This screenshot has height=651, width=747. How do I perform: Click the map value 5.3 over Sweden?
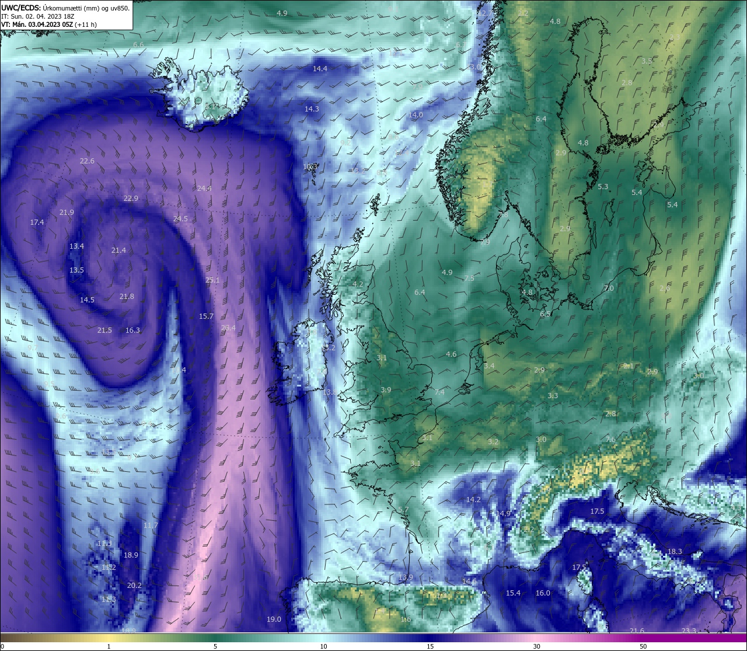[603, 187]
